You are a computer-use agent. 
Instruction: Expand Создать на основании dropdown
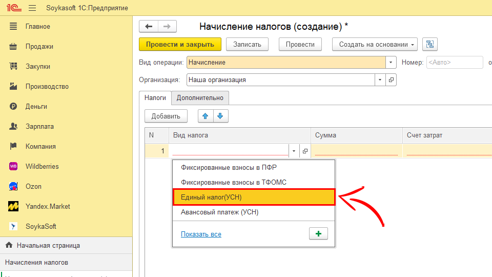click(375, 44)
